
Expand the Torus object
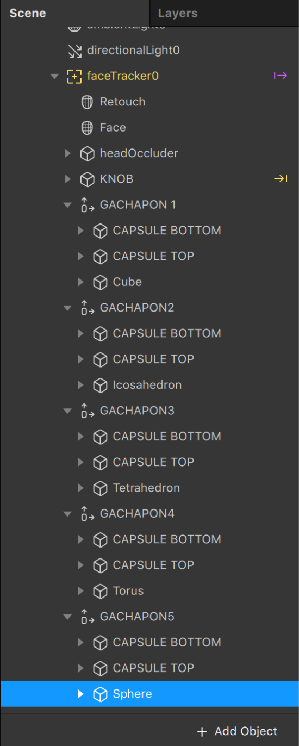[x=80, y=591]
